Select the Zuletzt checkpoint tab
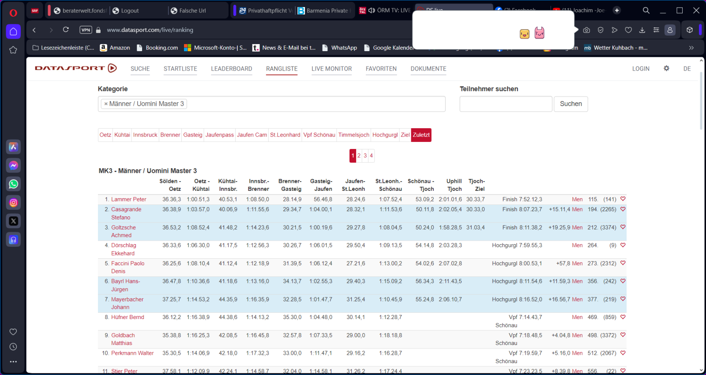 [421, 135]
